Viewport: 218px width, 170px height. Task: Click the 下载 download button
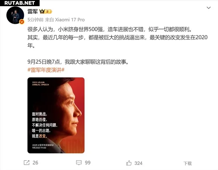click(187, 163)
